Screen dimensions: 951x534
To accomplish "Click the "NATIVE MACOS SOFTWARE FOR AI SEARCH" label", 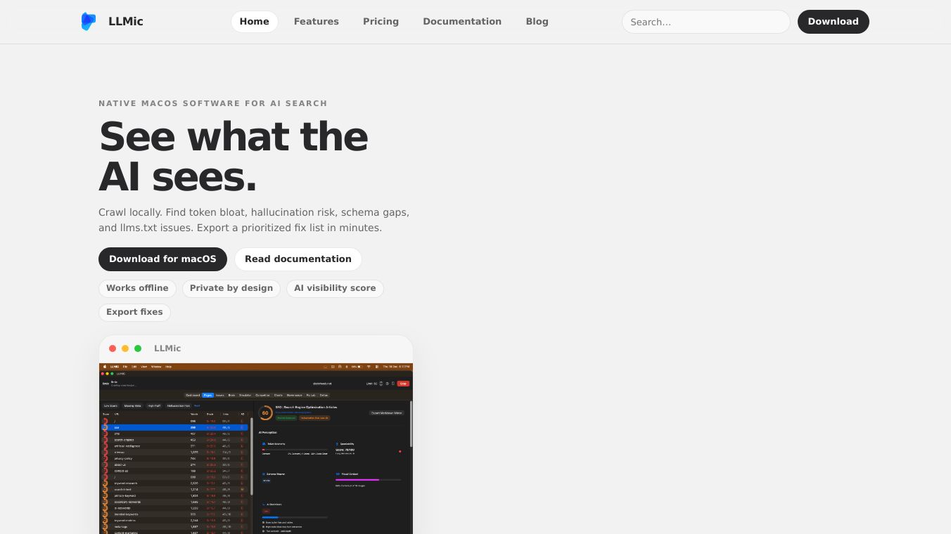I will click(213, 103).
